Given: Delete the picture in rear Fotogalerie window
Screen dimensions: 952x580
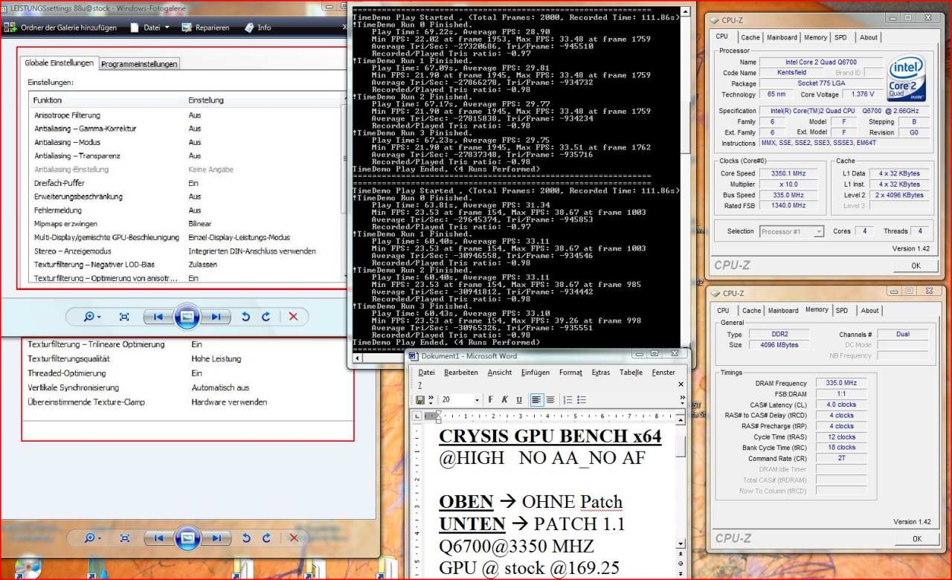Looking at the screenshot, I should tap(293, 538).
